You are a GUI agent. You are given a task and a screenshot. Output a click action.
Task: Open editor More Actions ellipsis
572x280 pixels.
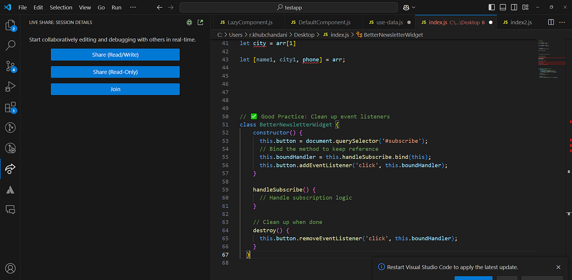pyautogui.click(x=562, y=22)
